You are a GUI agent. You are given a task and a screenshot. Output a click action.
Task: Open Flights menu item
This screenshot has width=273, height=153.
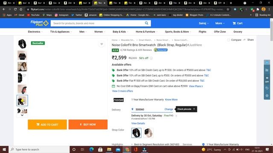(x=202, y=32)
